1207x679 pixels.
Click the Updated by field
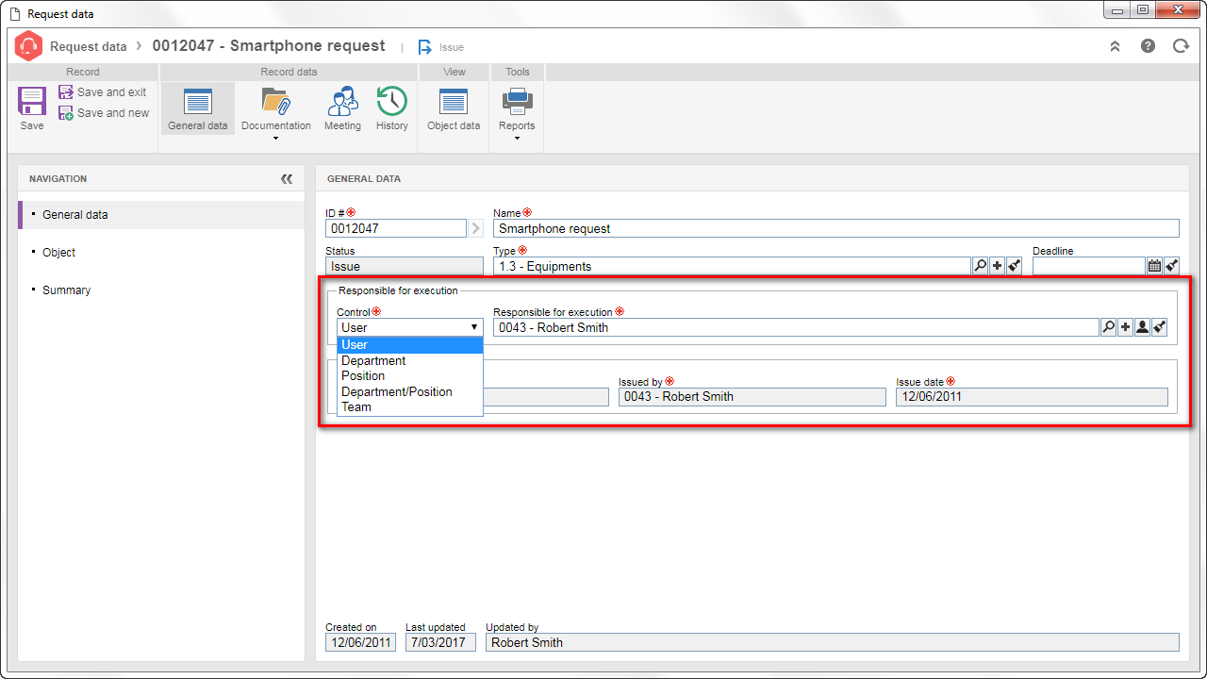coord(833,642)
